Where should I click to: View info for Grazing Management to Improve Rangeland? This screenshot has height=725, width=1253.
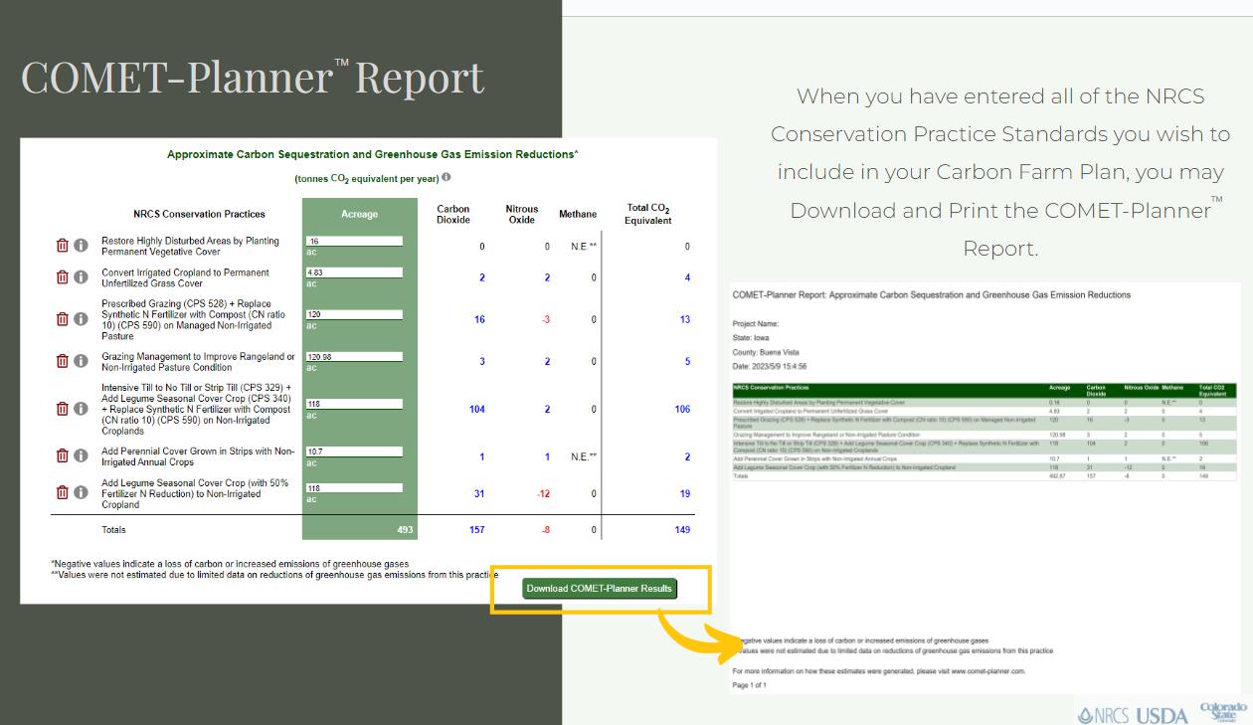click(x=81, y=361)
